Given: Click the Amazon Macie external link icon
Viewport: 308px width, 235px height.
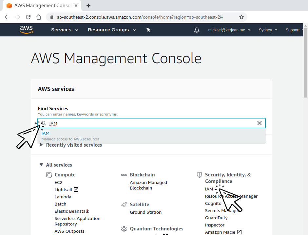Looking at the screenshot, I should click(x=239, y=232).
